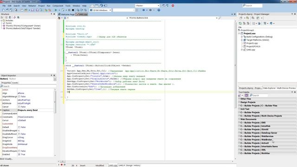Viewport: 297px width, 167px height.
Task: Expand Build Configurations (Debug) node
Action: point(242,37)
